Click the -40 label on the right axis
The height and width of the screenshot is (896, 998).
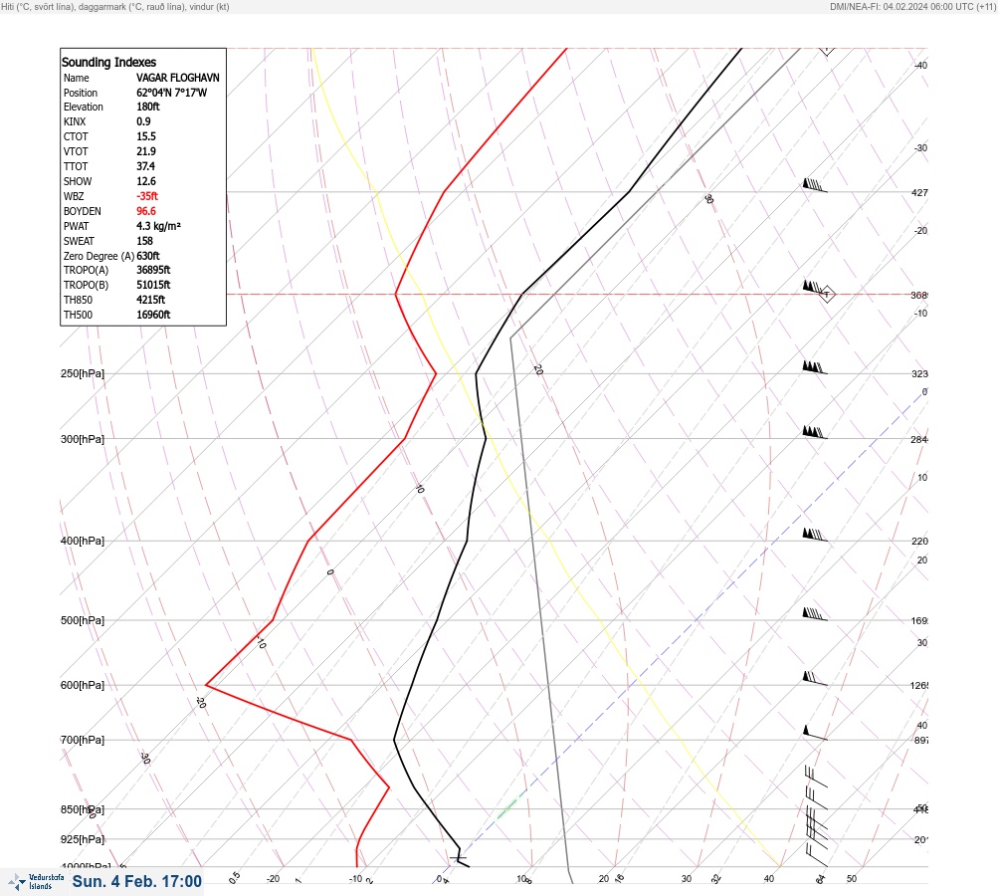[920, 66]
